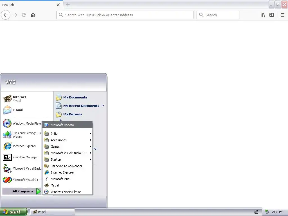Click the system tray network icon

[267, 212]
